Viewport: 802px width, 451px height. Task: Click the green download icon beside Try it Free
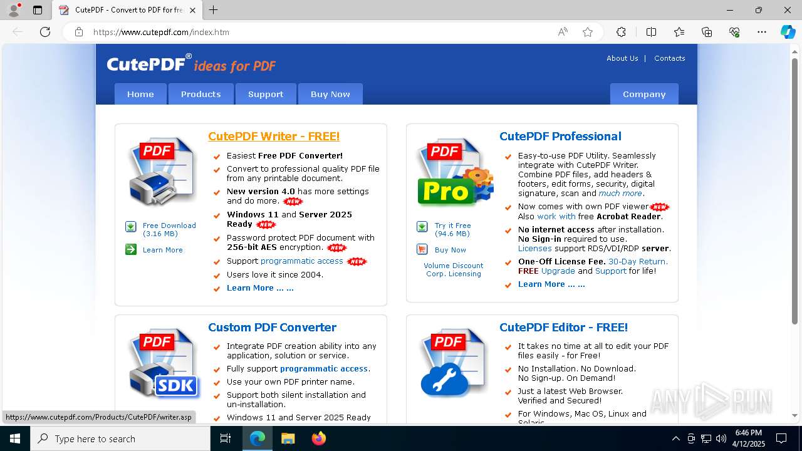(x=422, y=227)
